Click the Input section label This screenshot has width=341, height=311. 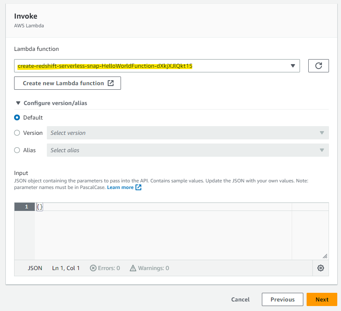click(x=21, y=173)
